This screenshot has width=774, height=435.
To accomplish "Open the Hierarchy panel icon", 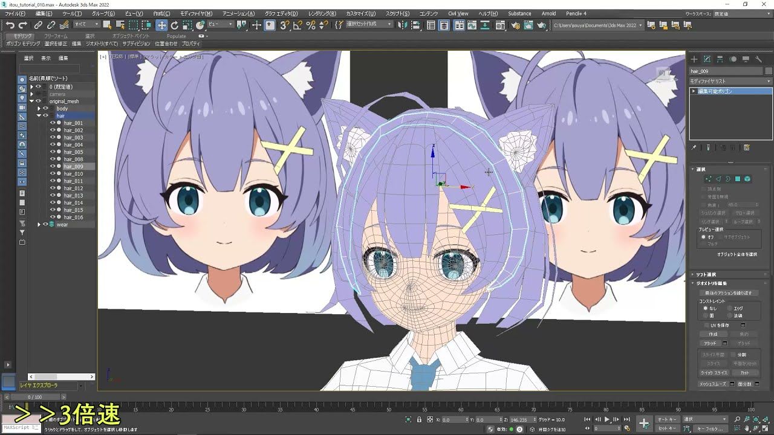I will tap(720, 59).
